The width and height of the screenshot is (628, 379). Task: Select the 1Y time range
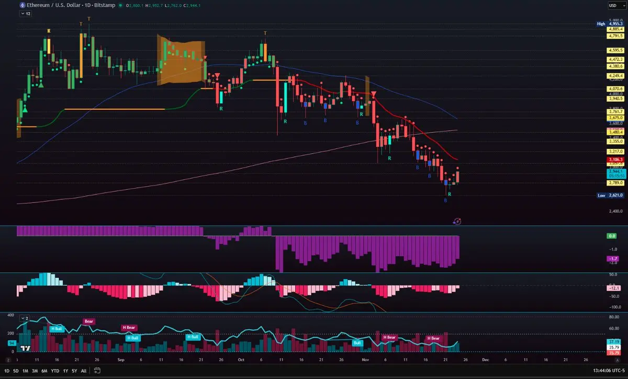(65, 371)
